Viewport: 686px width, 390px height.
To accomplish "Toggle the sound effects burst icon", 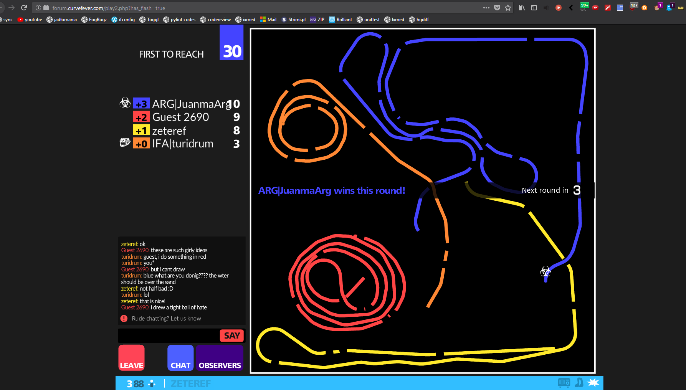I will 593,382.
